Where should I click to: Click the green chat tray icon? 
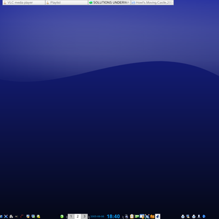[x=137, y=216]
